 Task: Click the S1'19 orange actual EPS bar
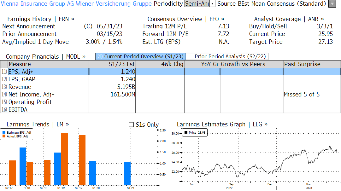pos(65,159)
